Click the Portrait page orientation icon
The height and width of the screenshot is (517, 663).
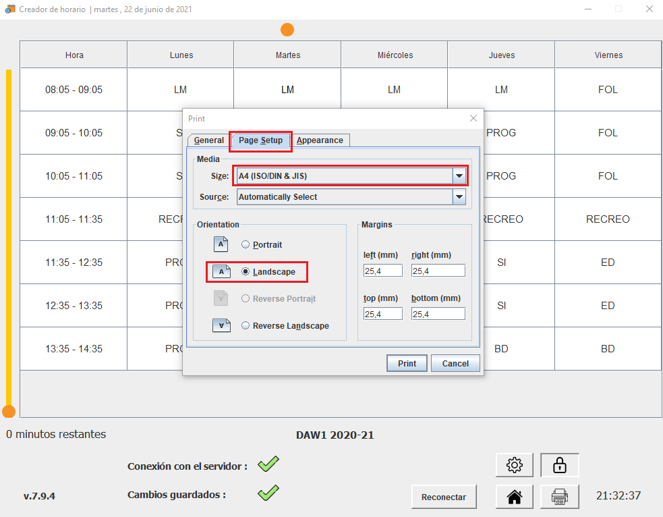click(x=221, y=244)
